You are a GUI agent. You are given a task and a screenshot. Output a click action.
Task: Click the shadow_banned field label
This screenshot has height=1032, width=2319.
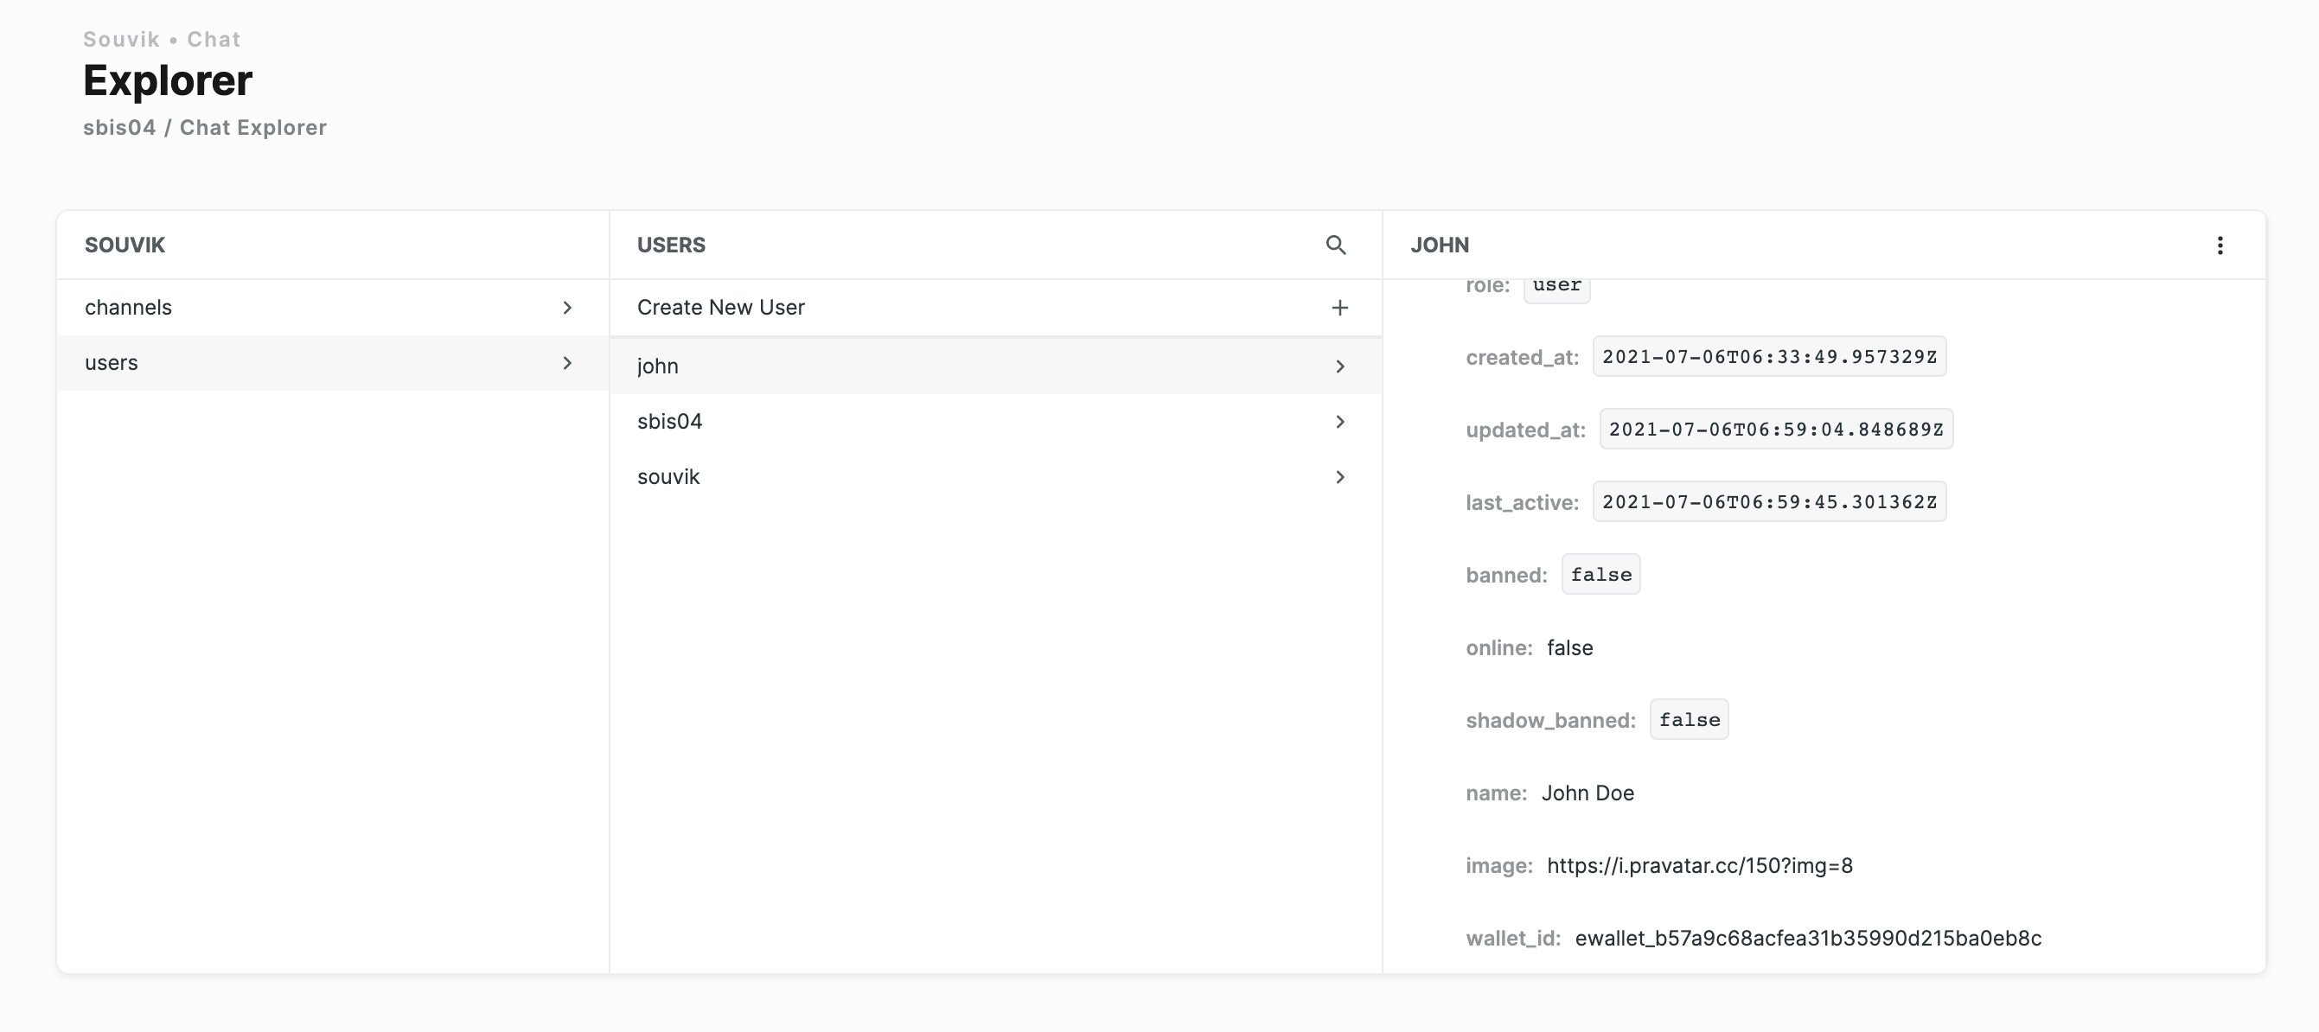click(1551, 721)
